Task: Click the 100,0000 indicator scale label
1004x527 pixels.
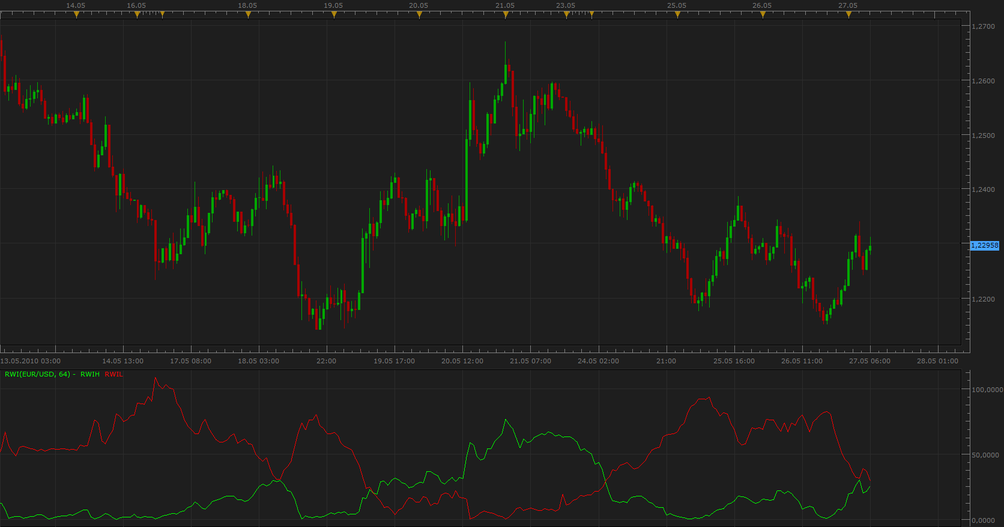Action: point(987,390)
